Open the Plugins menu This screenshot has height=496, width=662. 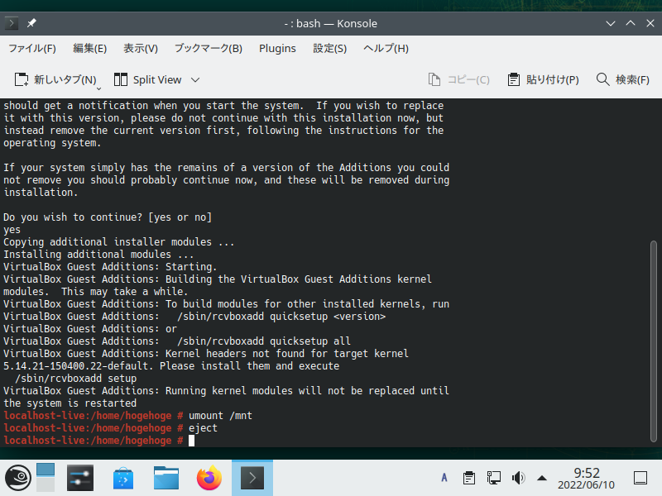pyautogui.click(x=277, y=49)
